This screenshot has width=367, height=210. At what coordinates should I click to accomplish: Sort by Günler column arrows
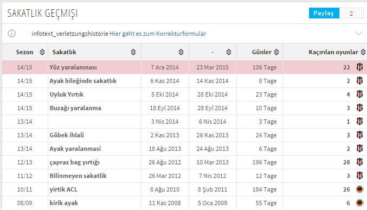point(276,52)
